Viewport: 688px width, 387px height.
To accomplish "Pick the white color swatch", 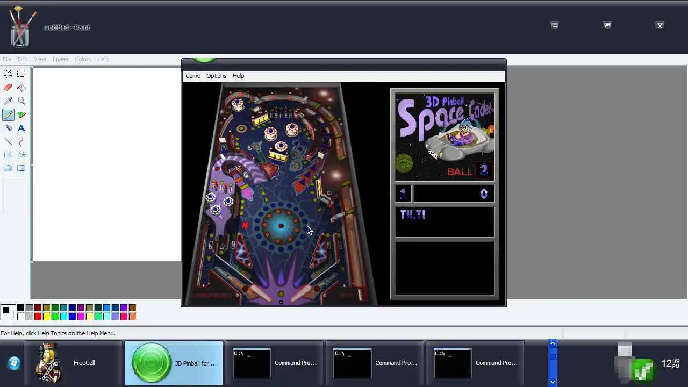I will click(20, 317).
